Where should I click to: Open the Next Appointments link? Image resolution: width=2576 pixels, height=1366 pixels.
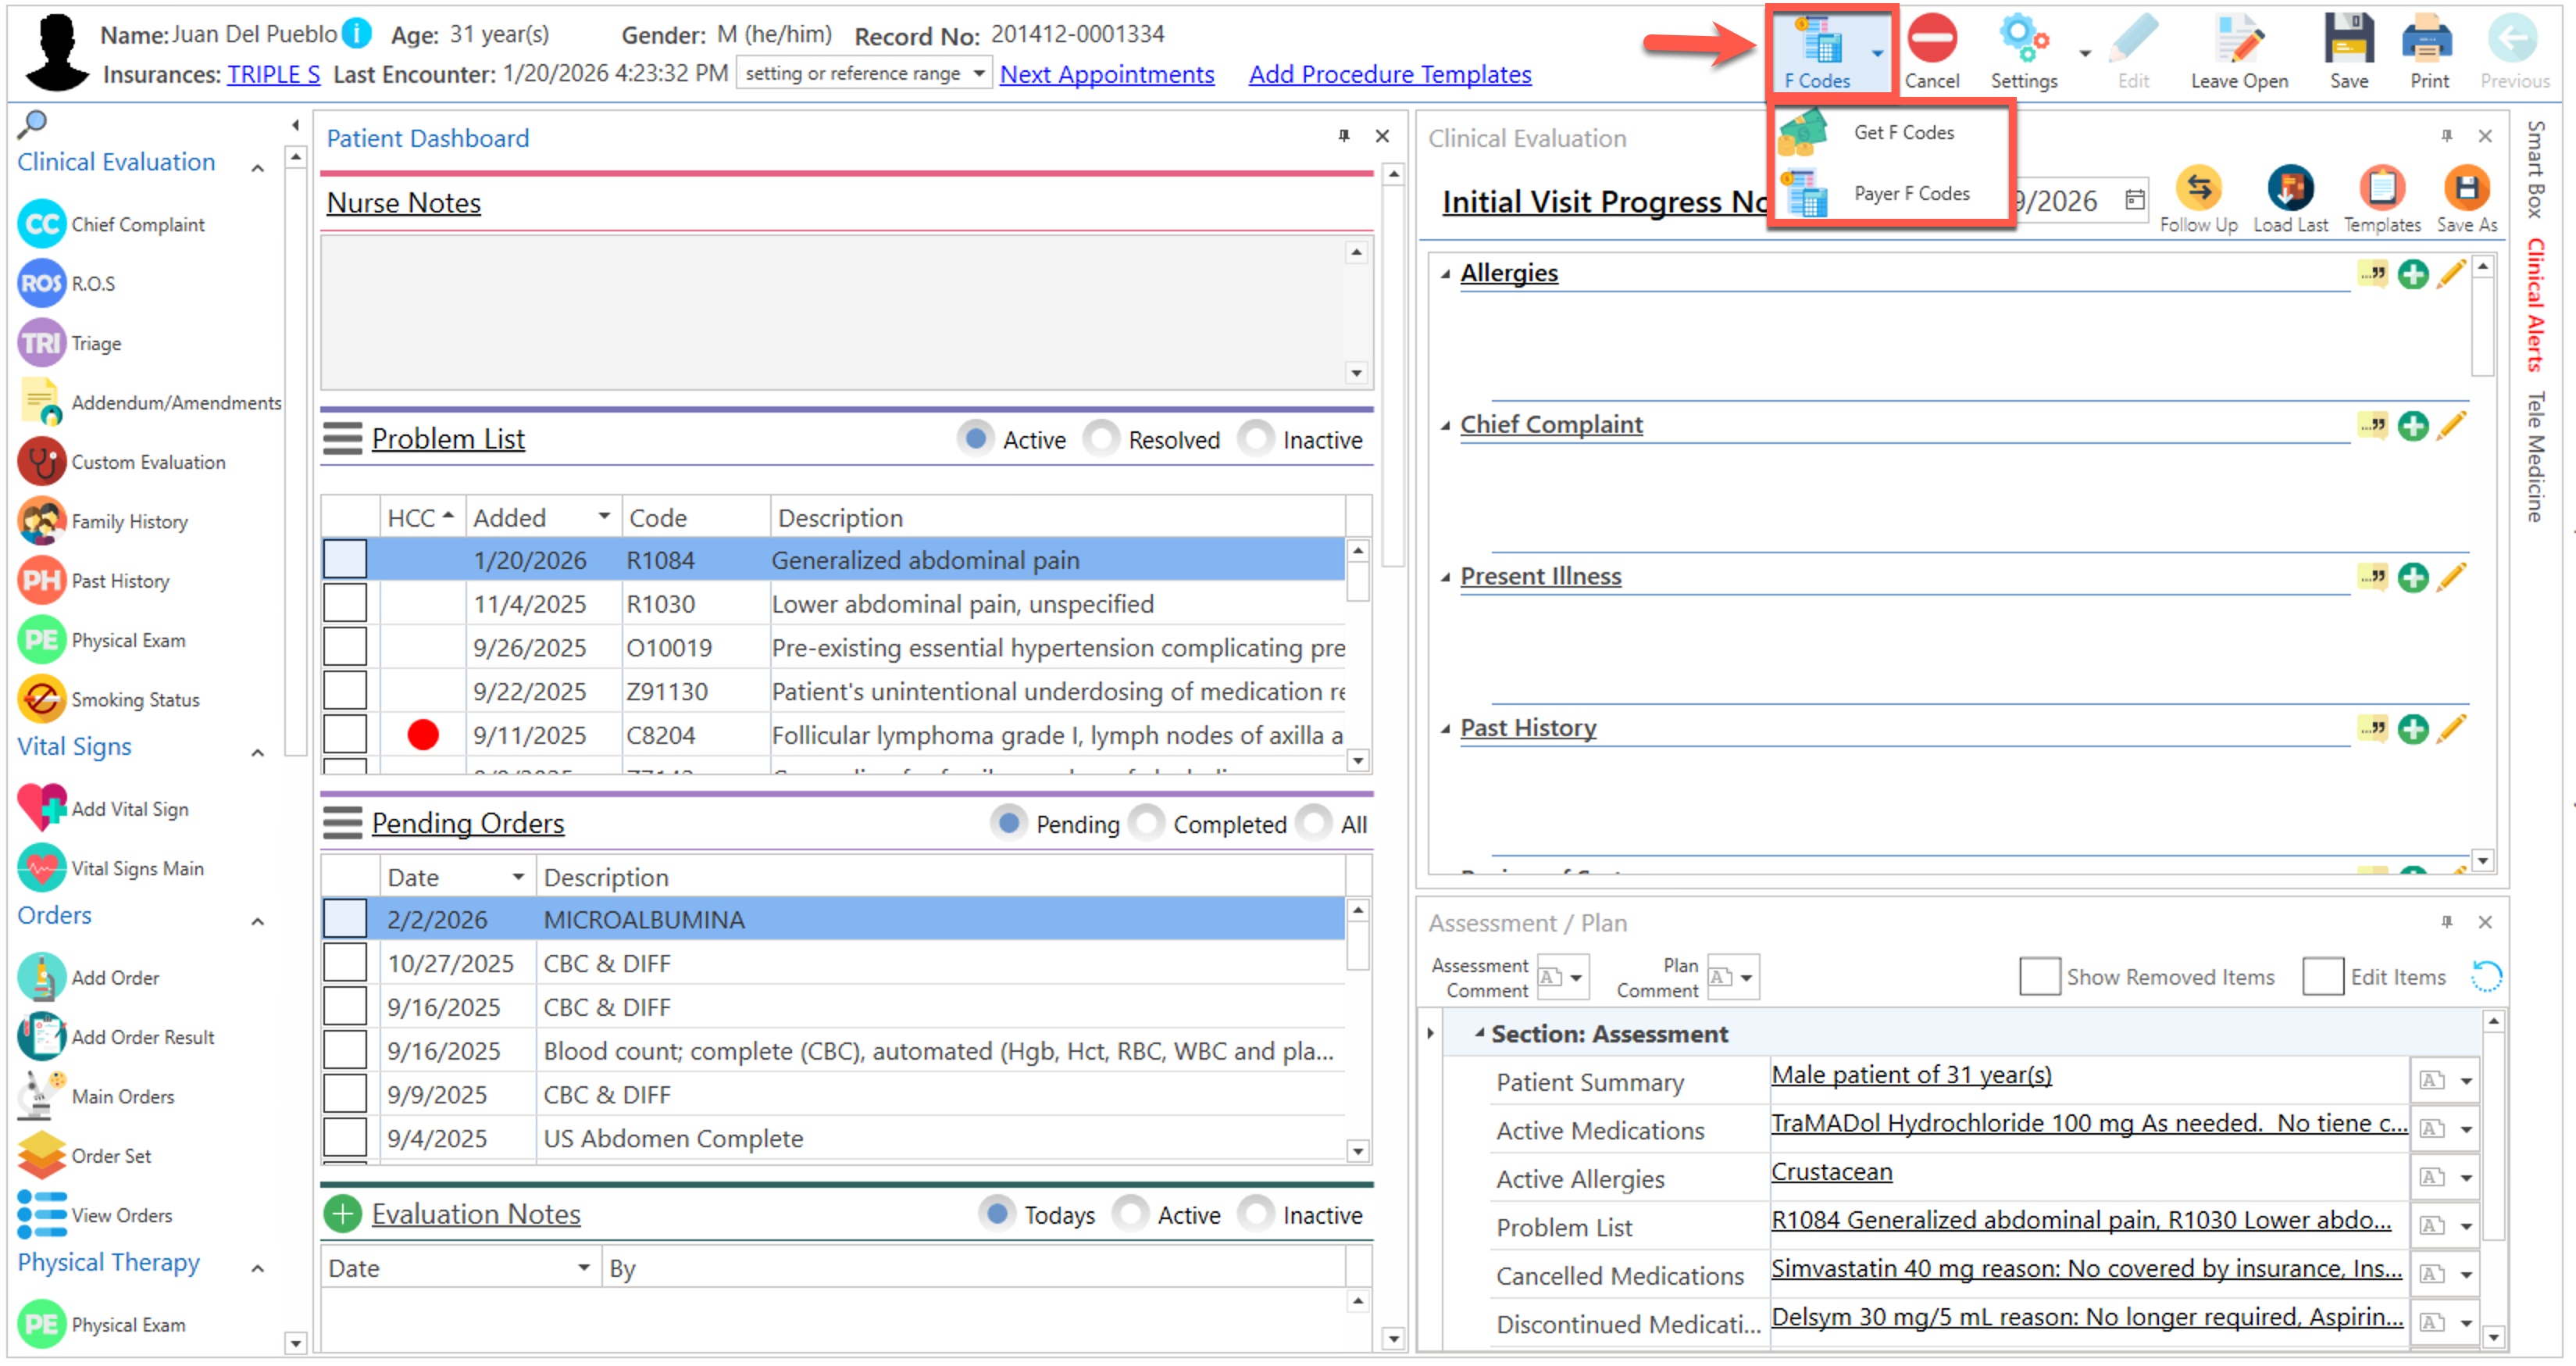1106,74
